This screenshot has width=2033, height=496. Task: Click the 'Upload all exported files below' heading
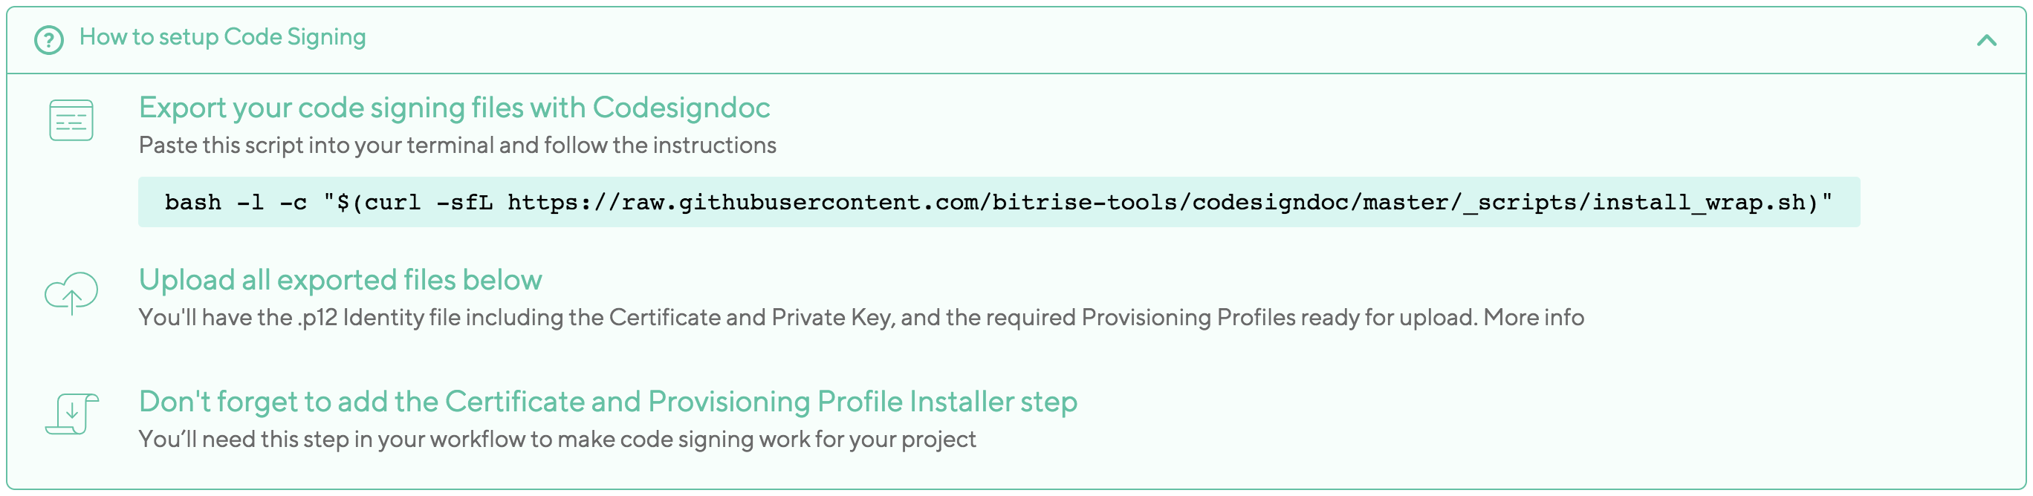tap(340, 280)
